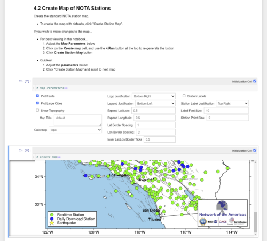Open the Station Label Justification dropdown
This screenshot has height=241, width=267.
click(232, 103)
